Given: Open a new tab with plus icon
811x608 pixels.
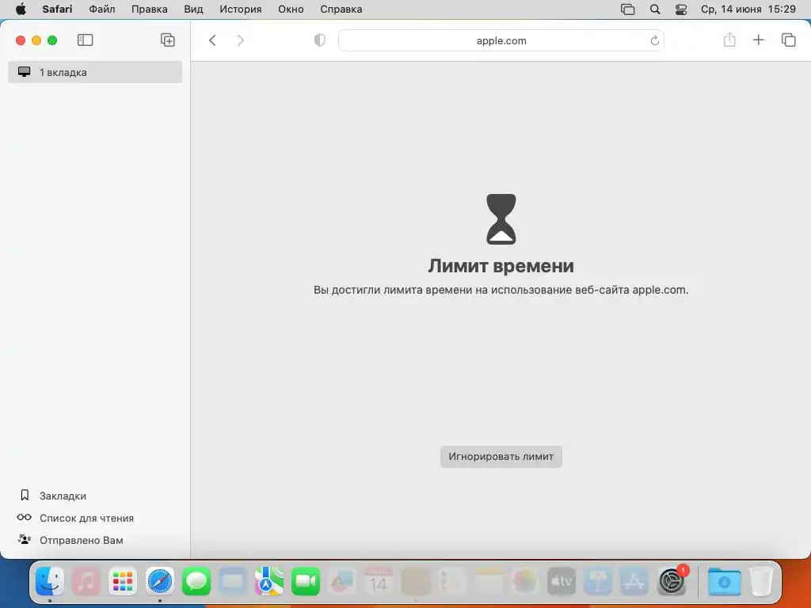Looking at the screenshot, I should tap(758, 40).
